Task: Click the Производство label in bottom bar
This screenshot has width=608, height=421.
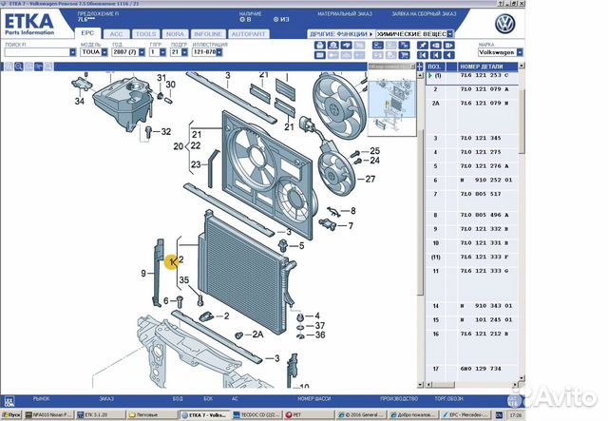Action: click(x=399, y=398)
